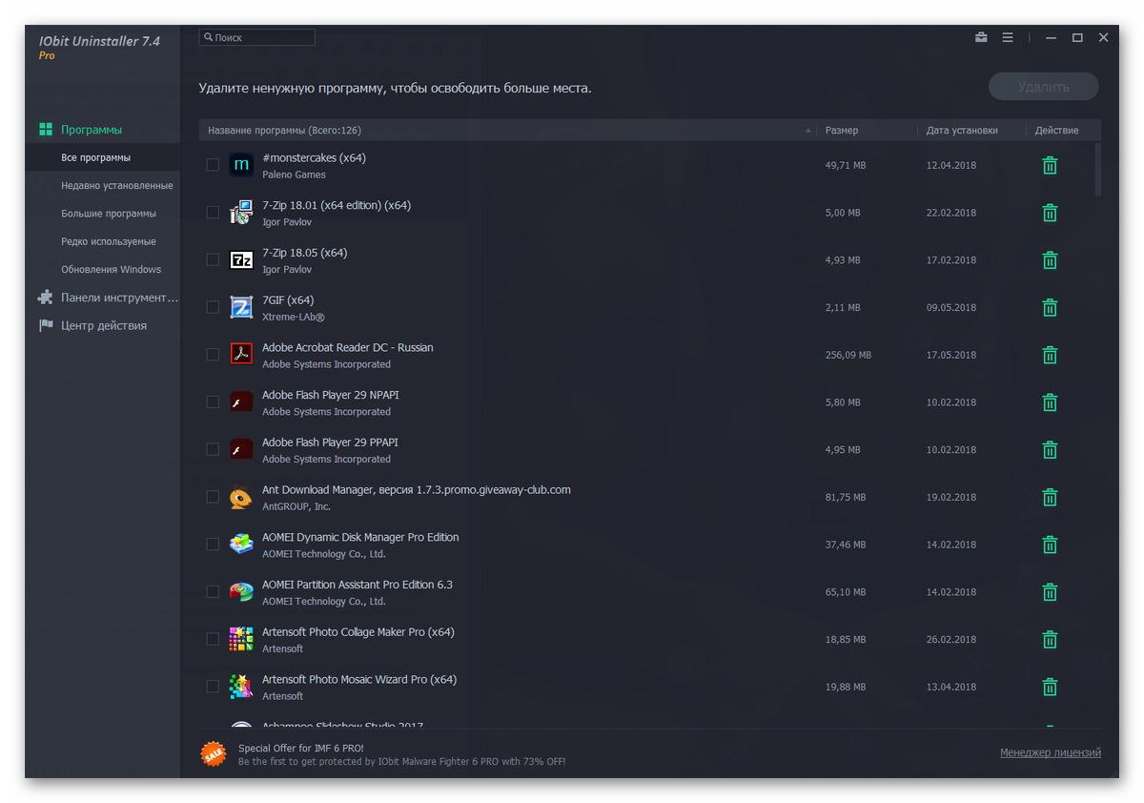Expand the Программы sidebar section
Screen dimensions: 1144x803
[x=92, y=130]
